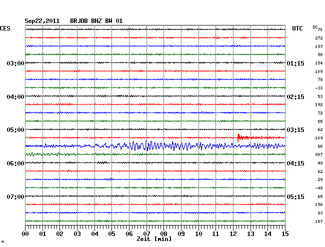
Task: Click the large blue surface-wave trace
Action: pos(155,146)
